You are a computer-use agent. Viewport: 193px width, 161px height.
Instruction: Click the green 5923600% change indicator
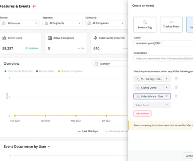coord(32,48)
